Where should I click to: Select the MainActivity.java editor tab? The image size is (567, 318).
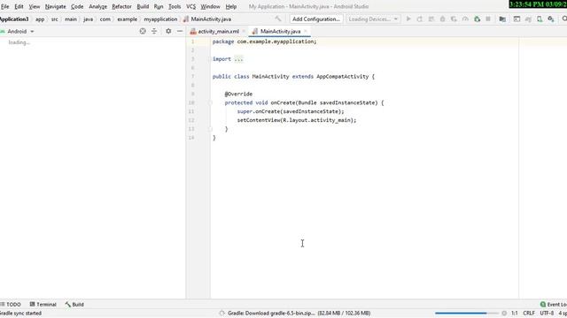click(280, 32)
